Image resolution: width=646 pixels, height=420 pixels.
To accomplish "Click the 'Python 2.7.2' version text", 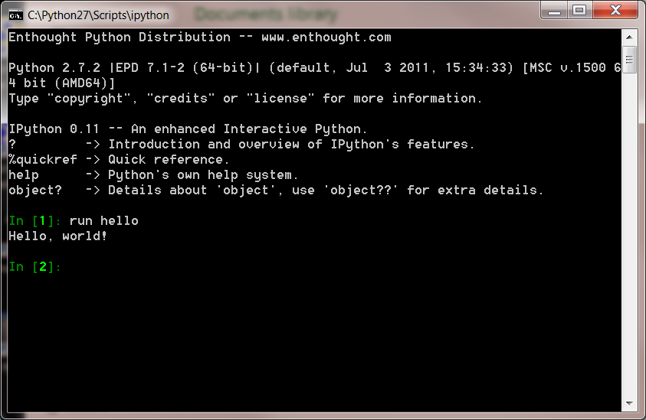I will point(54,67).
